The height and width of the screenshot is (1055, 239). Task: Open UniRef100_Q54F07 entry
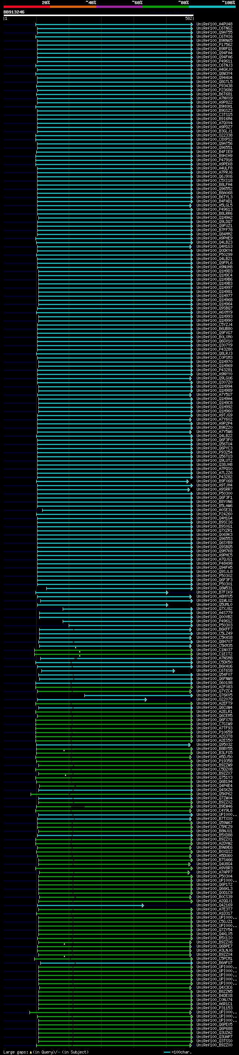coord(214,674)
